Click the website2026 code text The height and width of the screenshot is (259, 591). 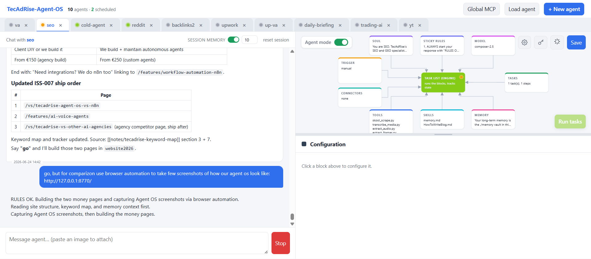point(119,148)
